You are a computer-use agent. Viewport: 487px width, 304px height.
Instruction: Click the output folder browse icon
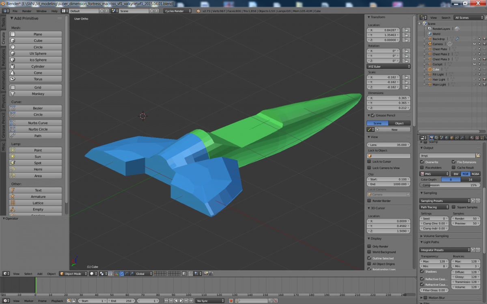point(478,155)
